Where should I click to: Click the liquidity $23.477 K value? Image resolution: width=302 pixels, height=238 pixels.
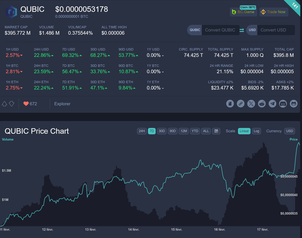click(222, 88)
